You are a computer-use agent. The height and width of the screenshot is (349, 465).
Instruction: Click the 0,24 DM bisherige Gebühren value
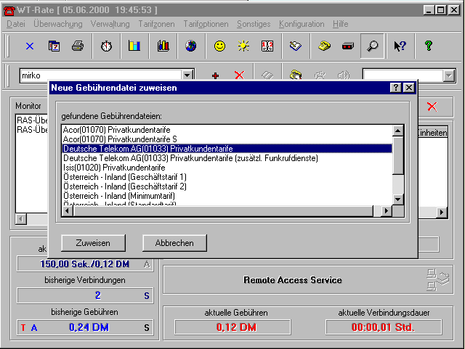(89, 327)
